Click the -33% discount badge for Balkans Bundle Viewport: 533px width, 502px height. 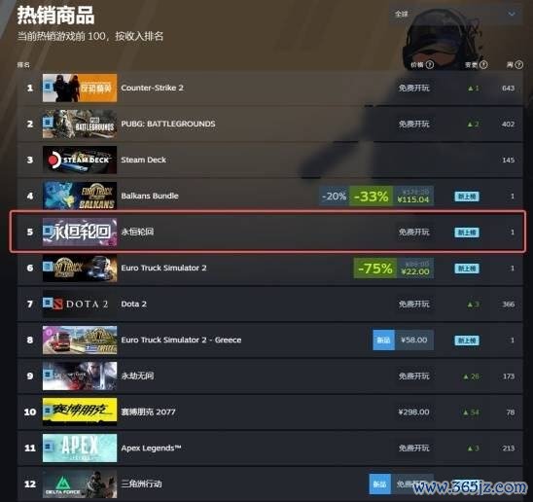(371, 196)
